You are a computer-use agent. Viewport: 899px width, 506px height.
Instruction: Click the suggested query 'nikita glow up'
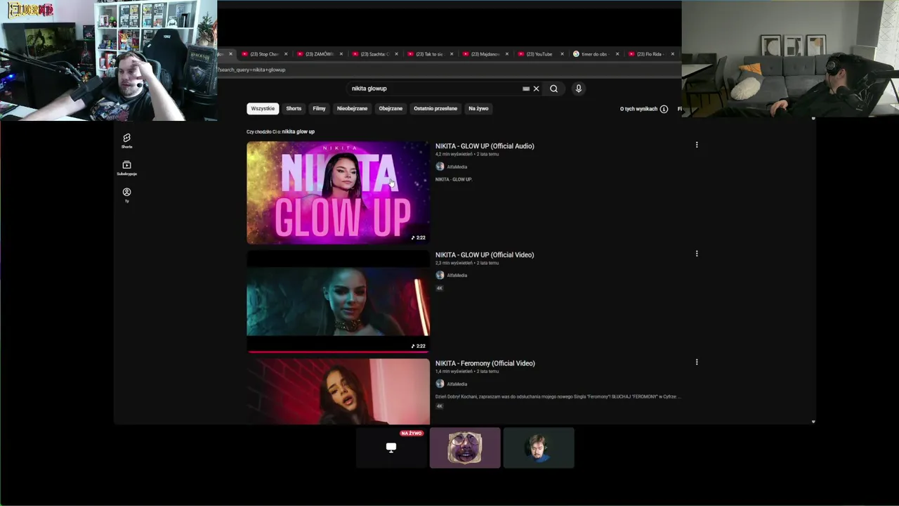(x=298, y=131)
